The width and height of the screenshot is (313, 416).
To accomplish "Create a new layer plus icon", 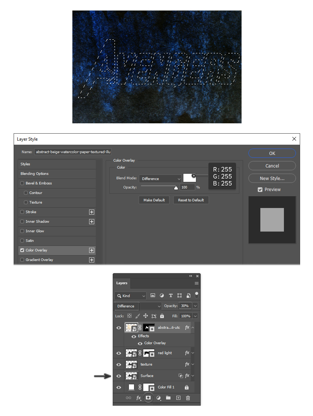I will click(178, 398).
